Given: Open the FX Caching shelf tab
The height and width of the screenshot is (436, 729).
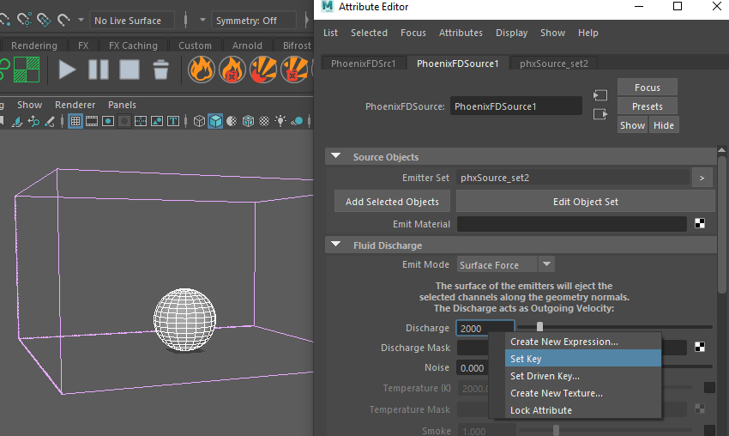Looking at the screenshot, I should pos(133,45).
